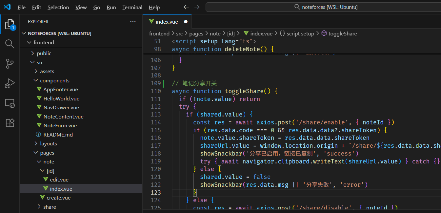Image resolution: width=441 pixels, height=213 pixels.
Task: Click the Go Back arrow
Action: click(x=186, y=7)
